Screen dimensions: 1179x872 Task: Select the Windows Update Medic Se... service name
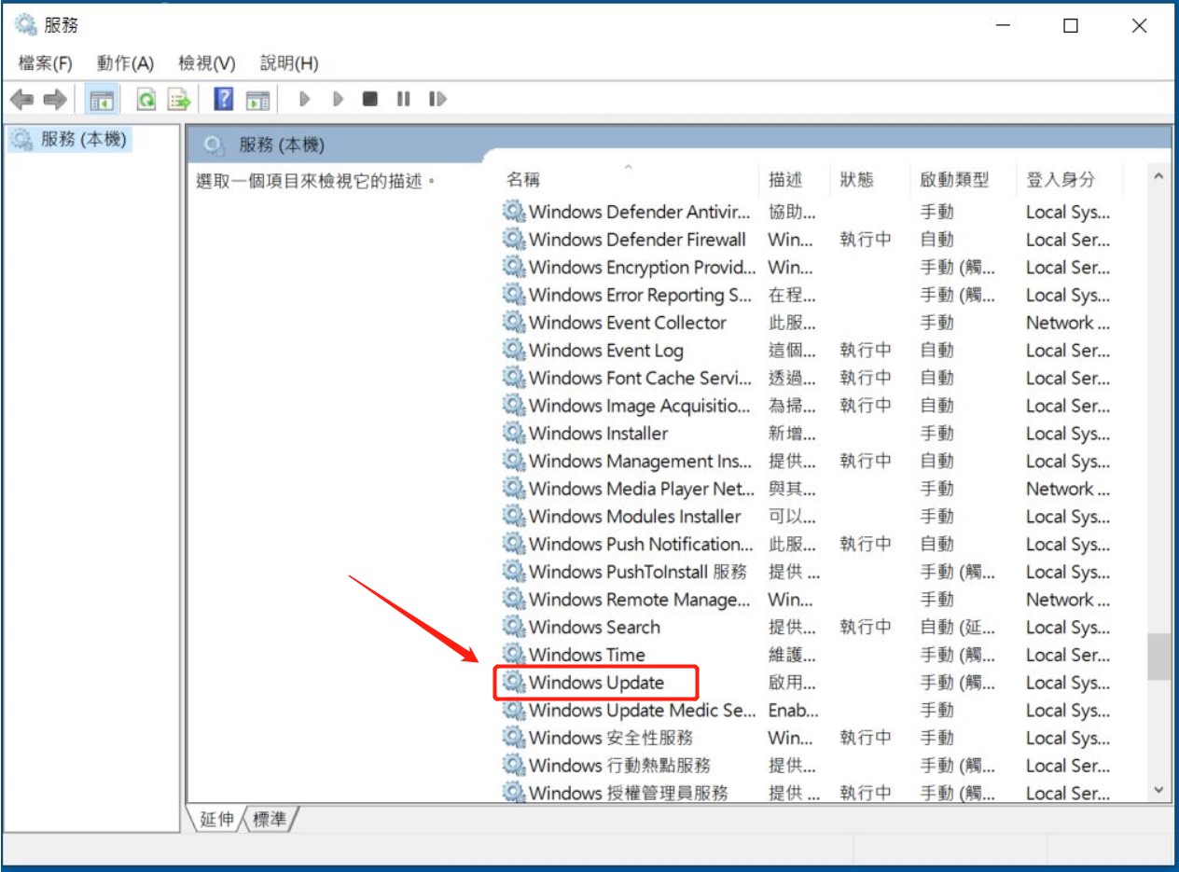(643, 710)
